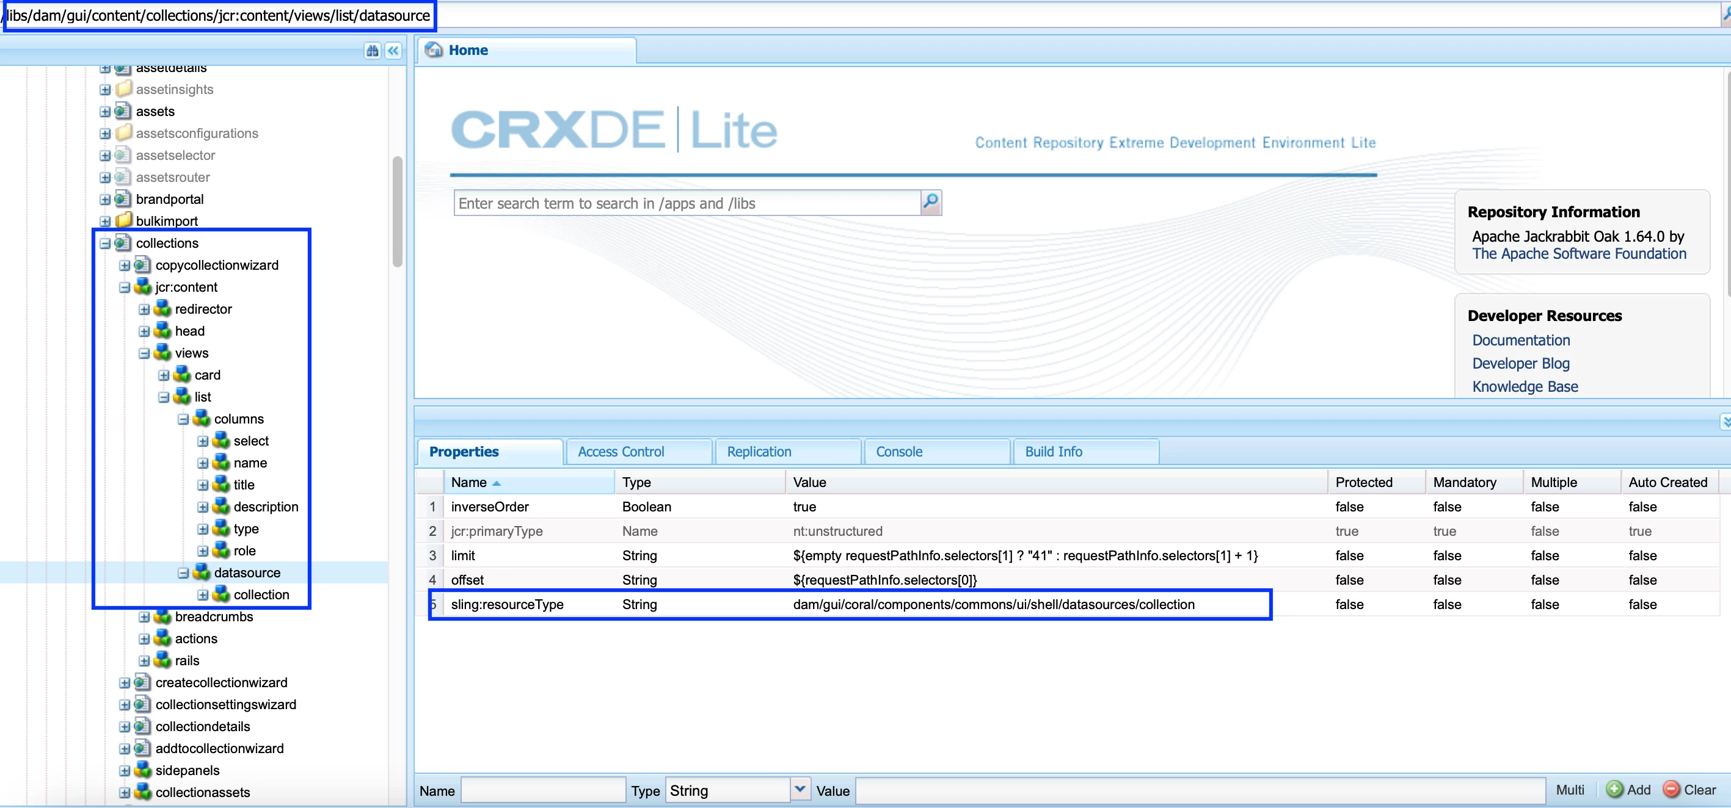The image size is (1731, 808).
Task: Collapse the collections tree node
Action: pos(106,243)
